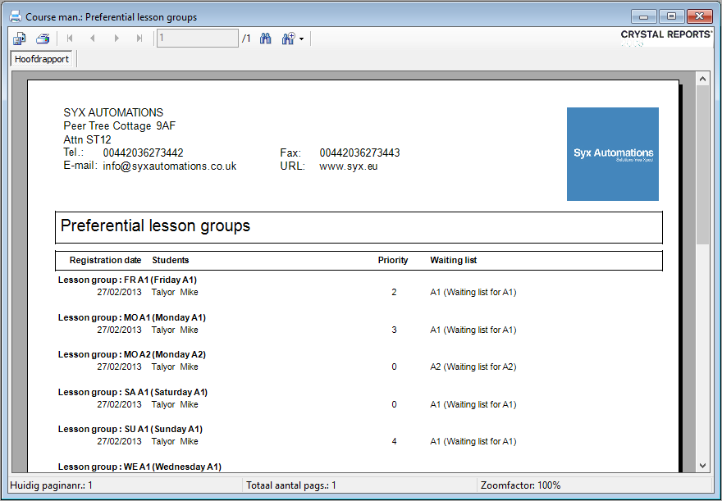Open the Find text binoculars tool
722x501 pixels.
(x=266, y=39)
